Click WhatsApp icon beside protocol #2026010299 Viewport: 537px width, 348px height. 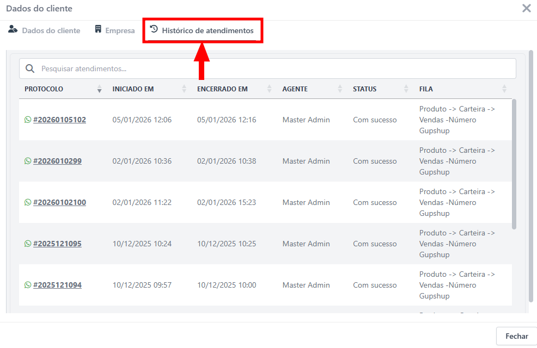(28, 161)
